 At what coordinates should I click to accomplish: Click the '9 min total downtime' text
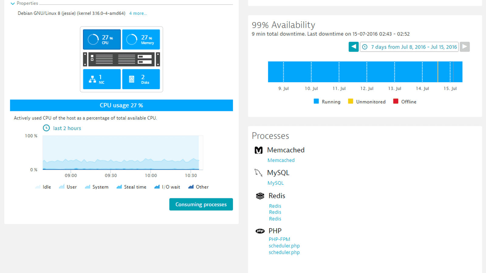coord(279,34)
